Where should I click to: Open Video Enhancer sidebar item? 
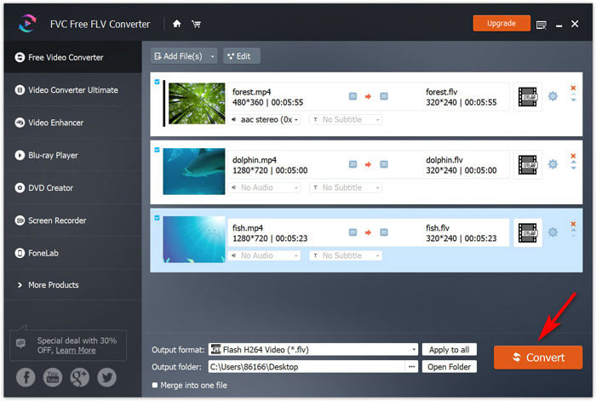click(x=72, y=123)
